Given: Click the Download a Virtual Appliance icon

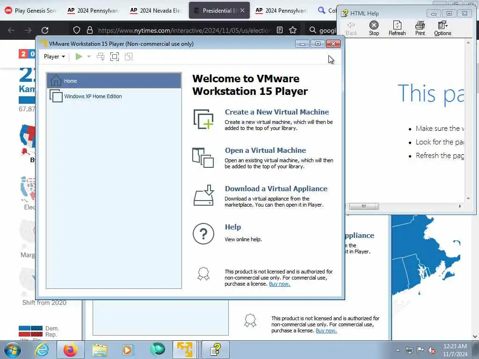Looking at the screenshot, I should point(203,195).
